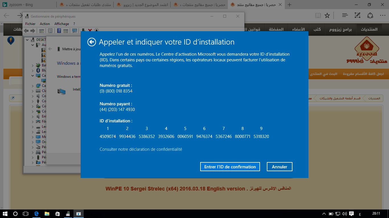Expand the 'Mo' monitors category
Screen dimensions: 389x218
[32, 137]
